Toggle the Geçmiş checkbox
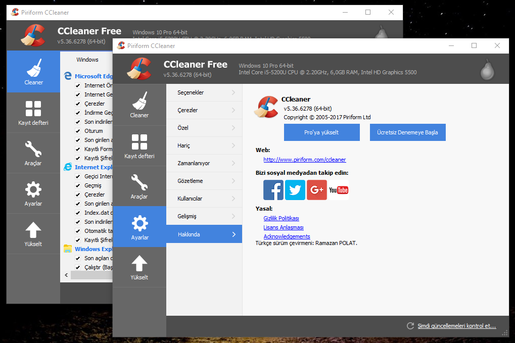This screenshot has width=515, height=343. [78, 186]
